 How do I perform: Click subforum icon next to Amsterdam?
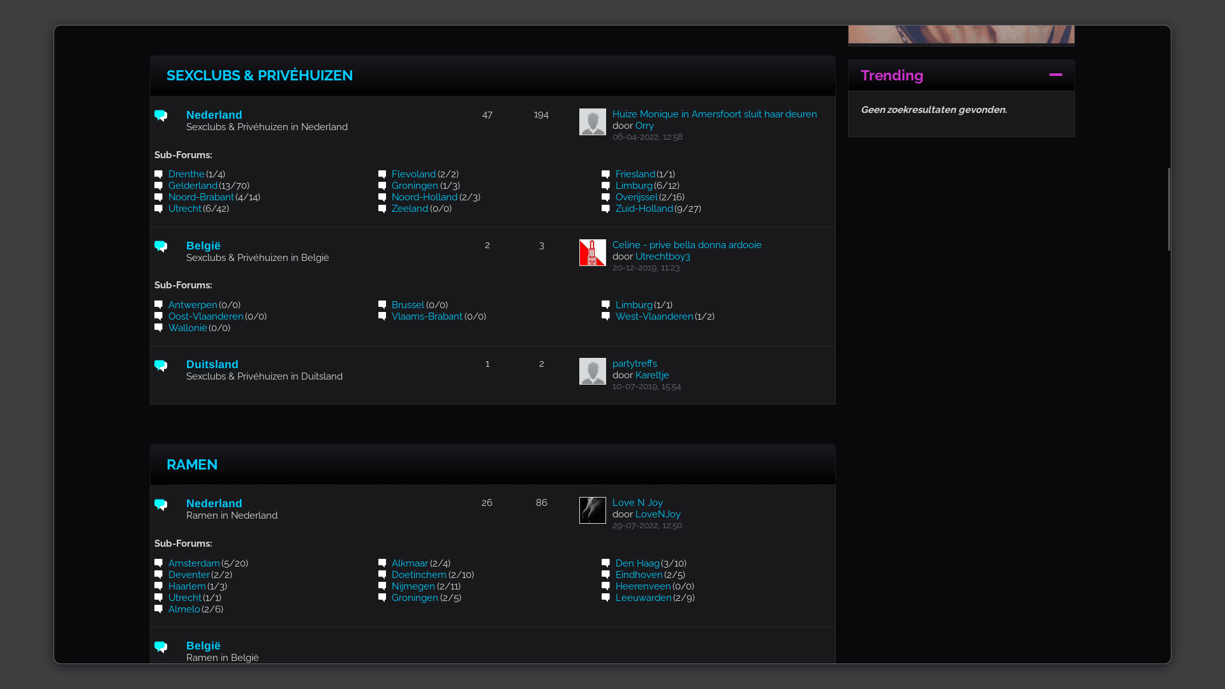pos(158,563)
